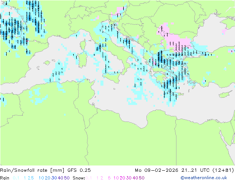Viewport: 235px width, 181px height.
Task: Click the rain 30 legend value
Action: click(54, 178)
